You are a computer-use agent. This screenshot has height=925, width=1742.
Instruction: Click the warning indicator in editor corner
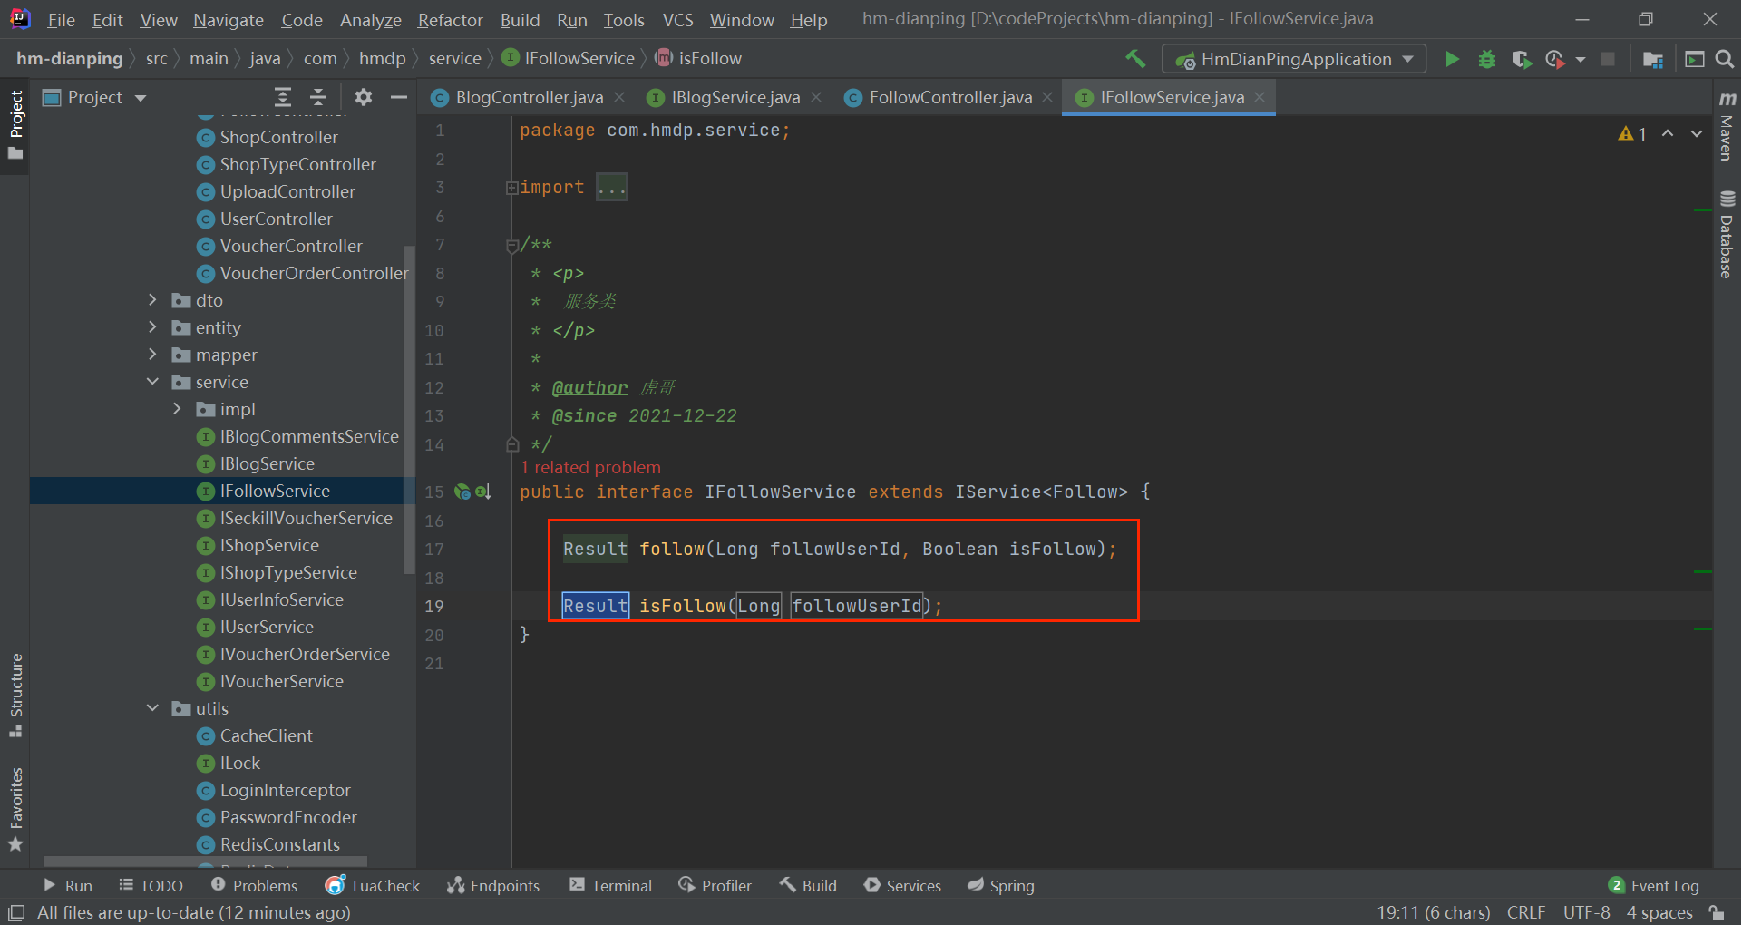[1631, 133]
